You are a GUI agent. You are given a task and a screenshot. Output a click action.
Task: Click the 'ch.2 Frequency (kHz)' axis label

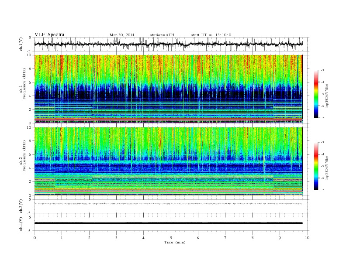[x=23, y=161]
